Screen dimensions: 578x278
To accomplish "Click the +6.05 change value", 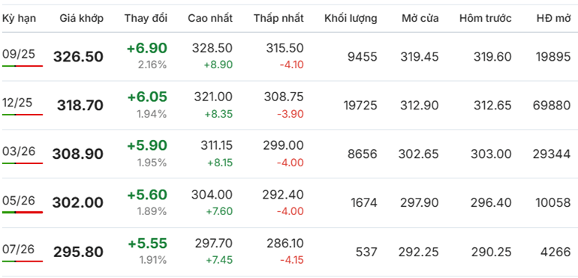I will (x=147, y=97).
